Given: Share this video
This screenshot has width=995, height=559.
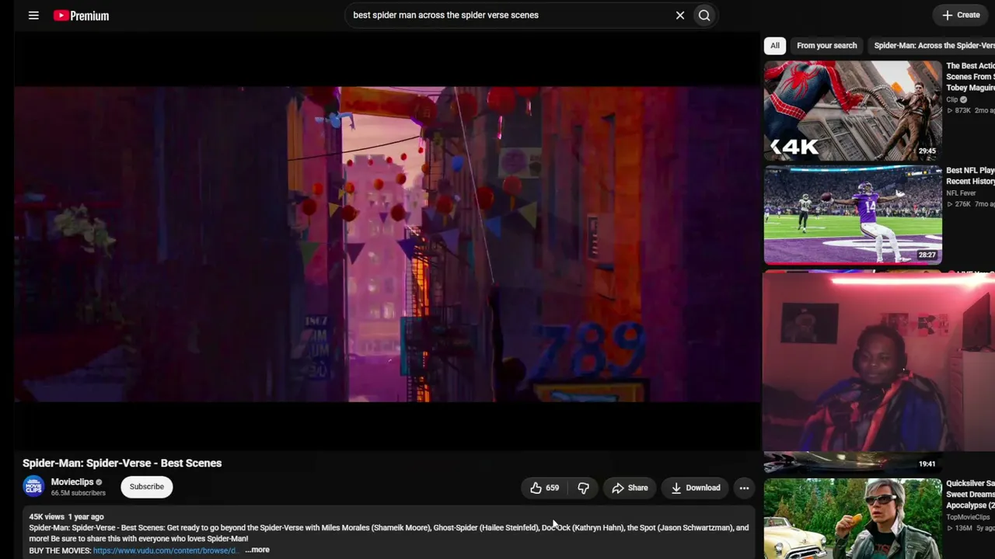Looking at the screenshot, I should coord(630,488).
